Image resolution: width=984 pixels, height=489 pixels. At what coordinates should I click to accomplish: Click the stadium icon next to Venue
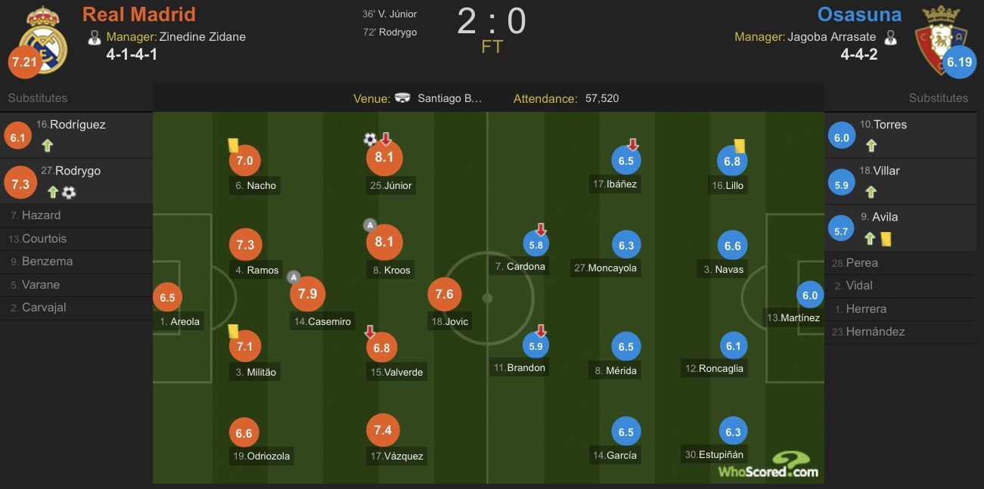[x=405, y=98]
